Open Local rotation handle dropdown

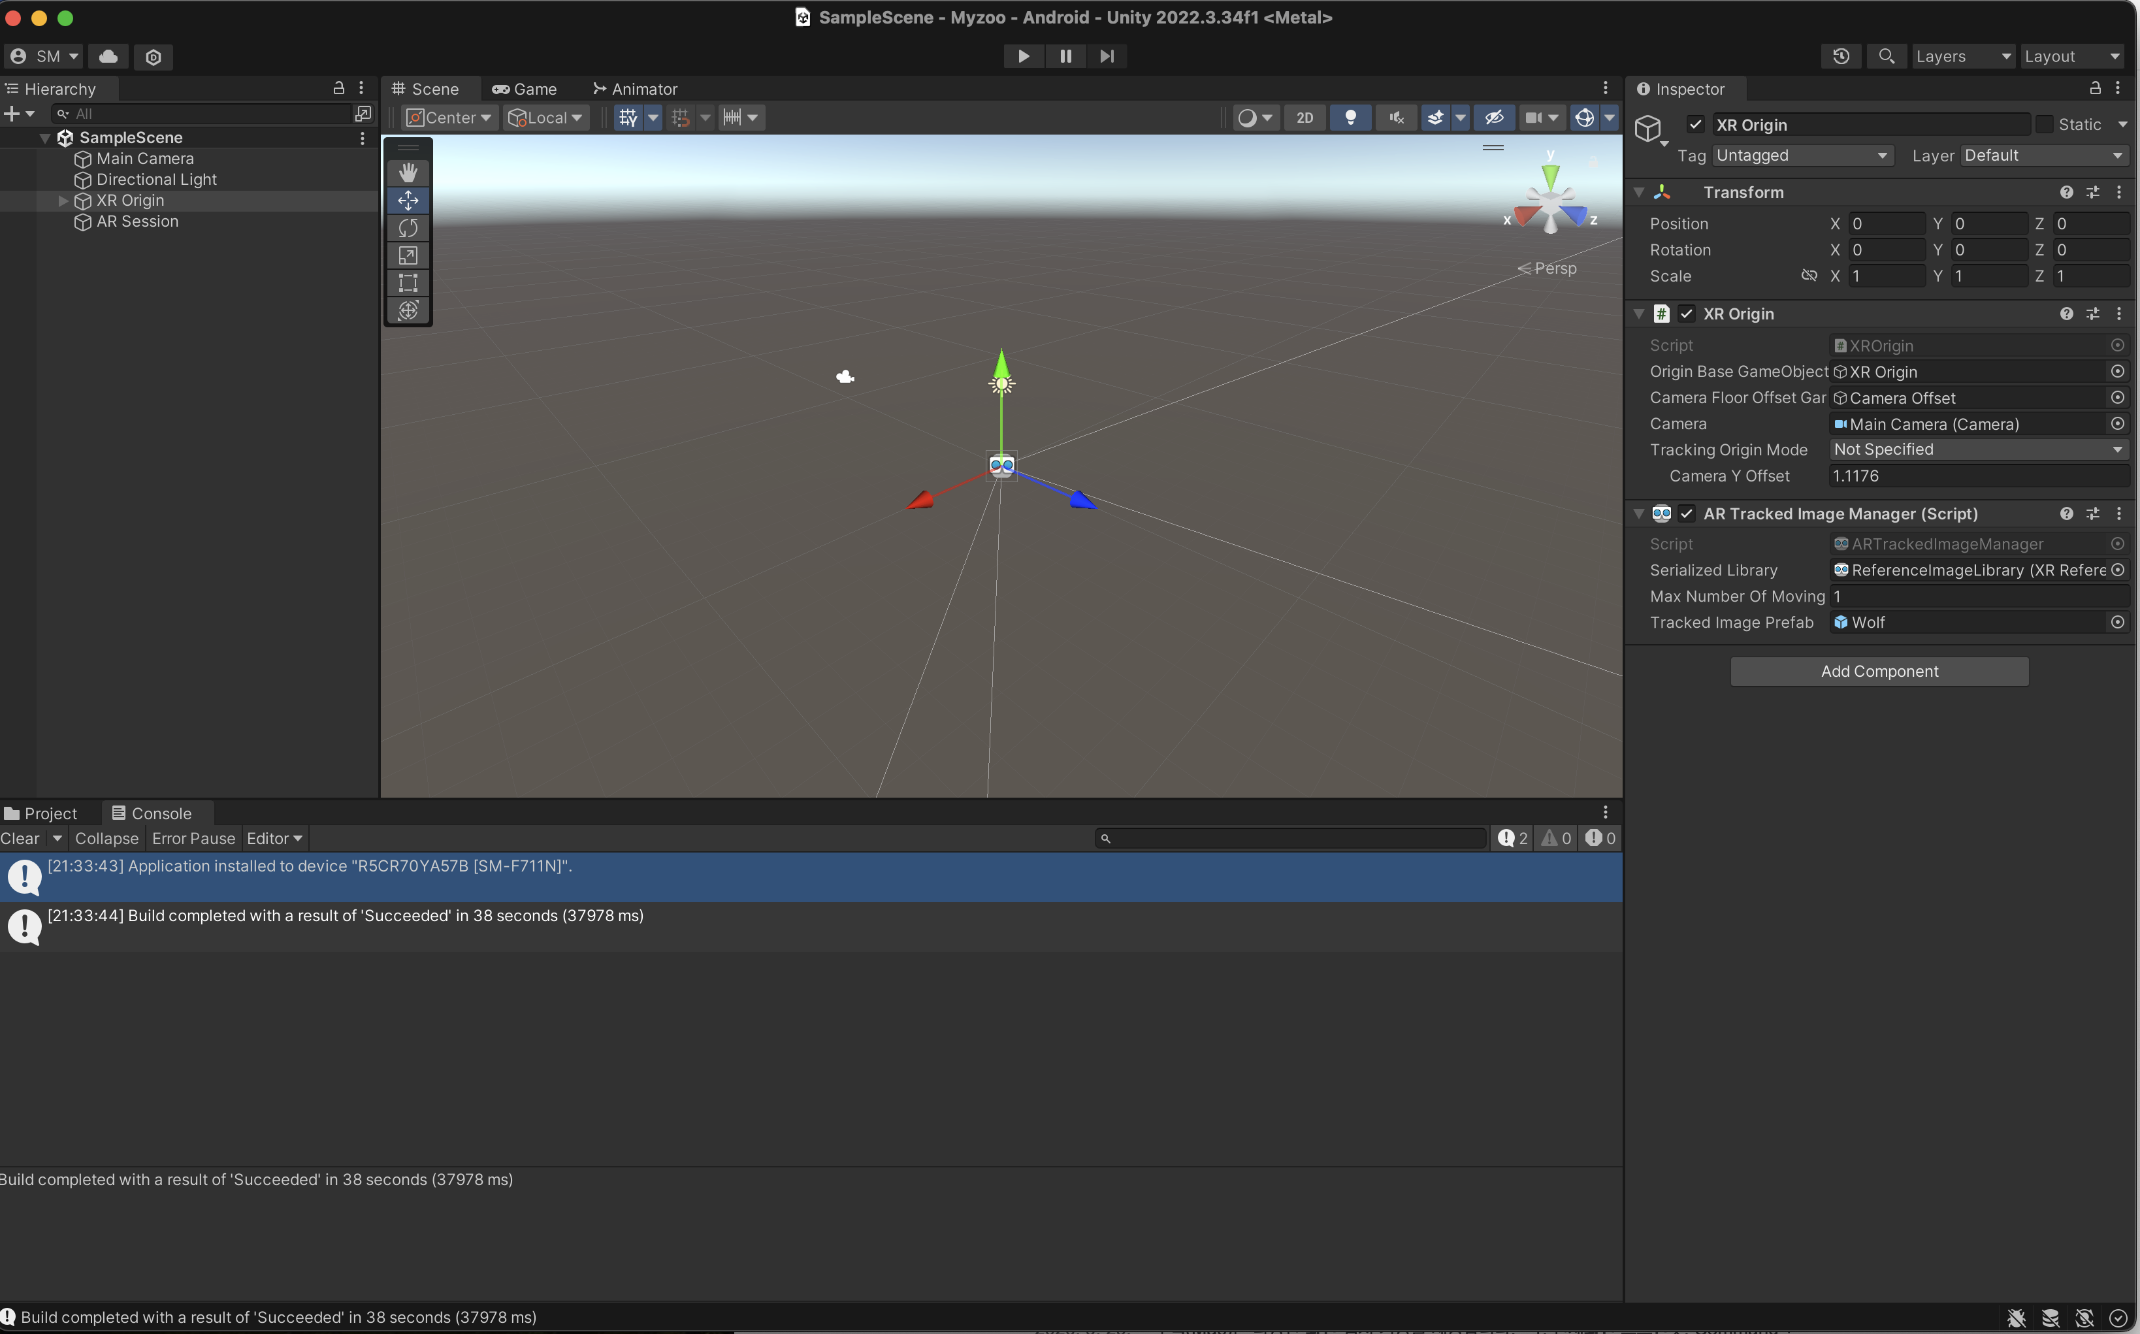pos(547,118)
